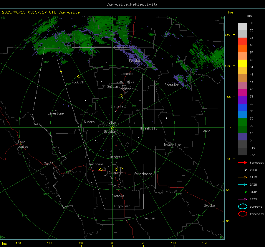Screen dimensions: 265x247
Task: Click the RedDeer city label
Action: click(x=125, y=89)
